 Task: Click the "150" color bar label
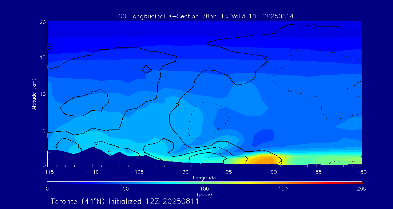283,189
